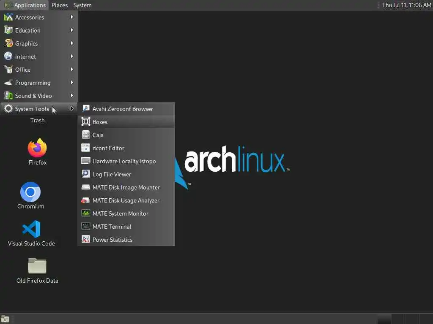
Task: Click the Internet menu label
Action: click(x=25, y=57)
